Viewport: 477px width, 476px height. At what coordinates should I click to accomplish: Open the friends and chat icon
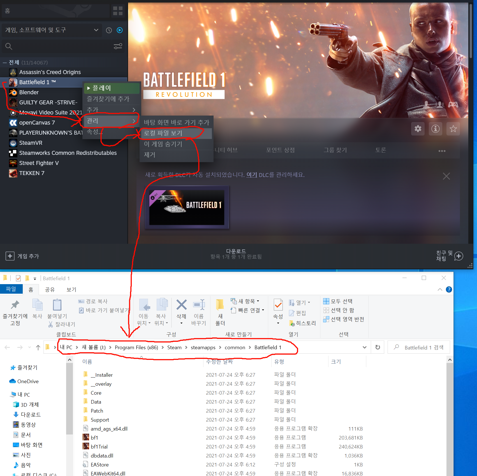pyautogui.click(x=459, y=256)
